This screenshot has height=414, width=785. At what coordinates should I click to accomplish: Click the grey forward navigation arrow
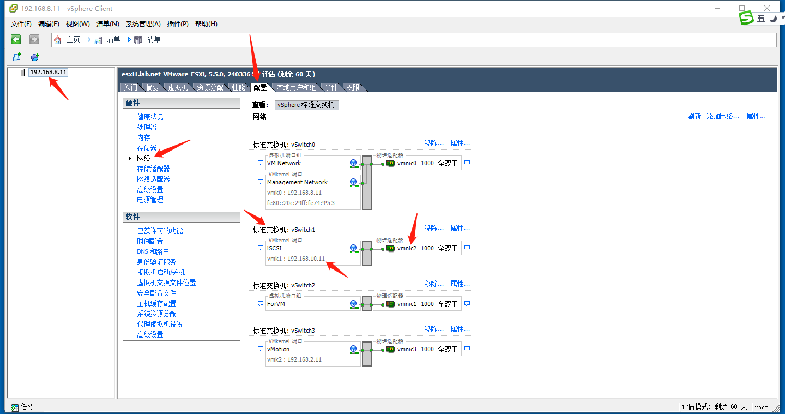[34, 39]
